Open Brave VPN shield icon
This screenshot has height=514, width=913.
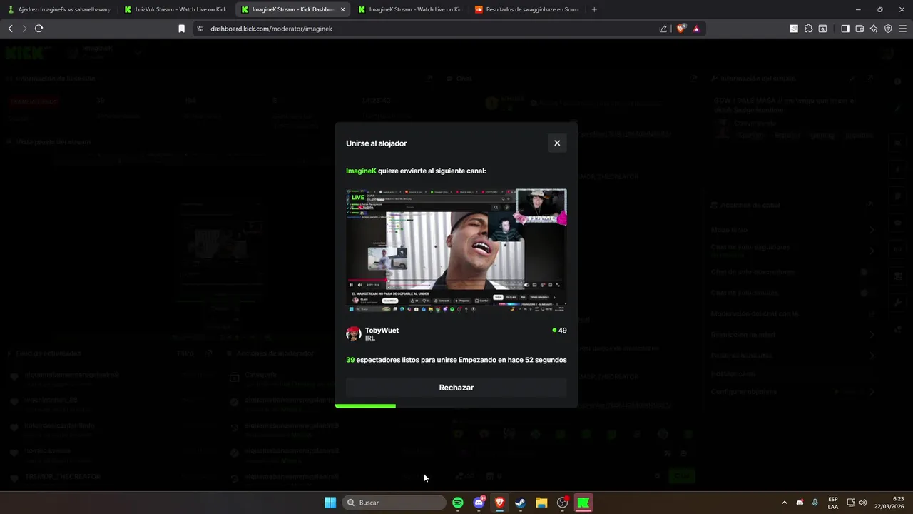click(x=888, y=29)
